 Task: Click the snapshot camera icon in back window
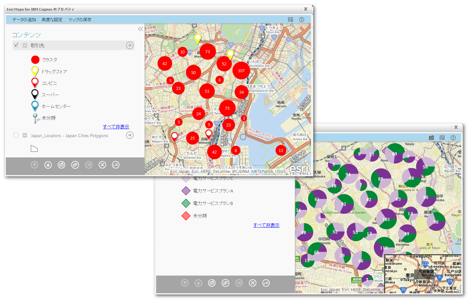point(431,138)
